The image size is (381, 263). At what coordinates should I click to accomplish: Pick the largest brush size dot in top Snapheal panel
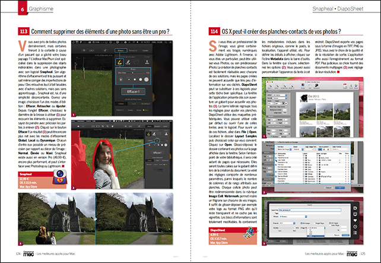(x=146, y=79)
